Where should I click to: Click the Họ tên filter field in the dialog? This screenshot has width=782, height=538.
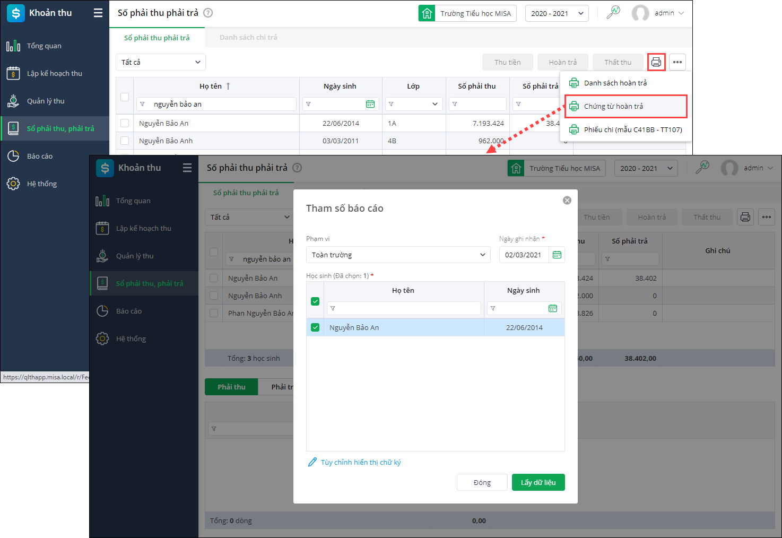tap(404, 308)
